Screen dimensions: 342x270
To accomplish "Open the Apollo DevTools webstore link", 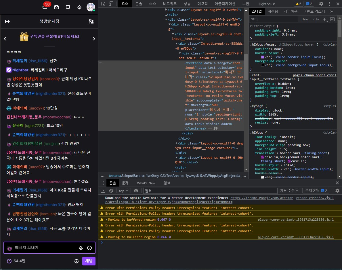I will tap(261, 197).
